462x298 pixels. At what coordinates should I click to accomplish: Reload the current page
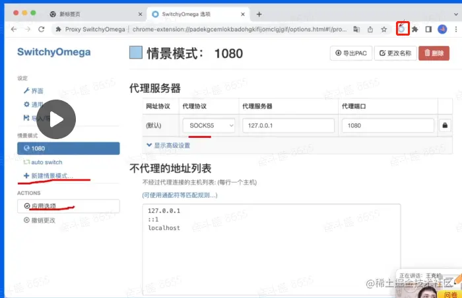click(41, 29)
